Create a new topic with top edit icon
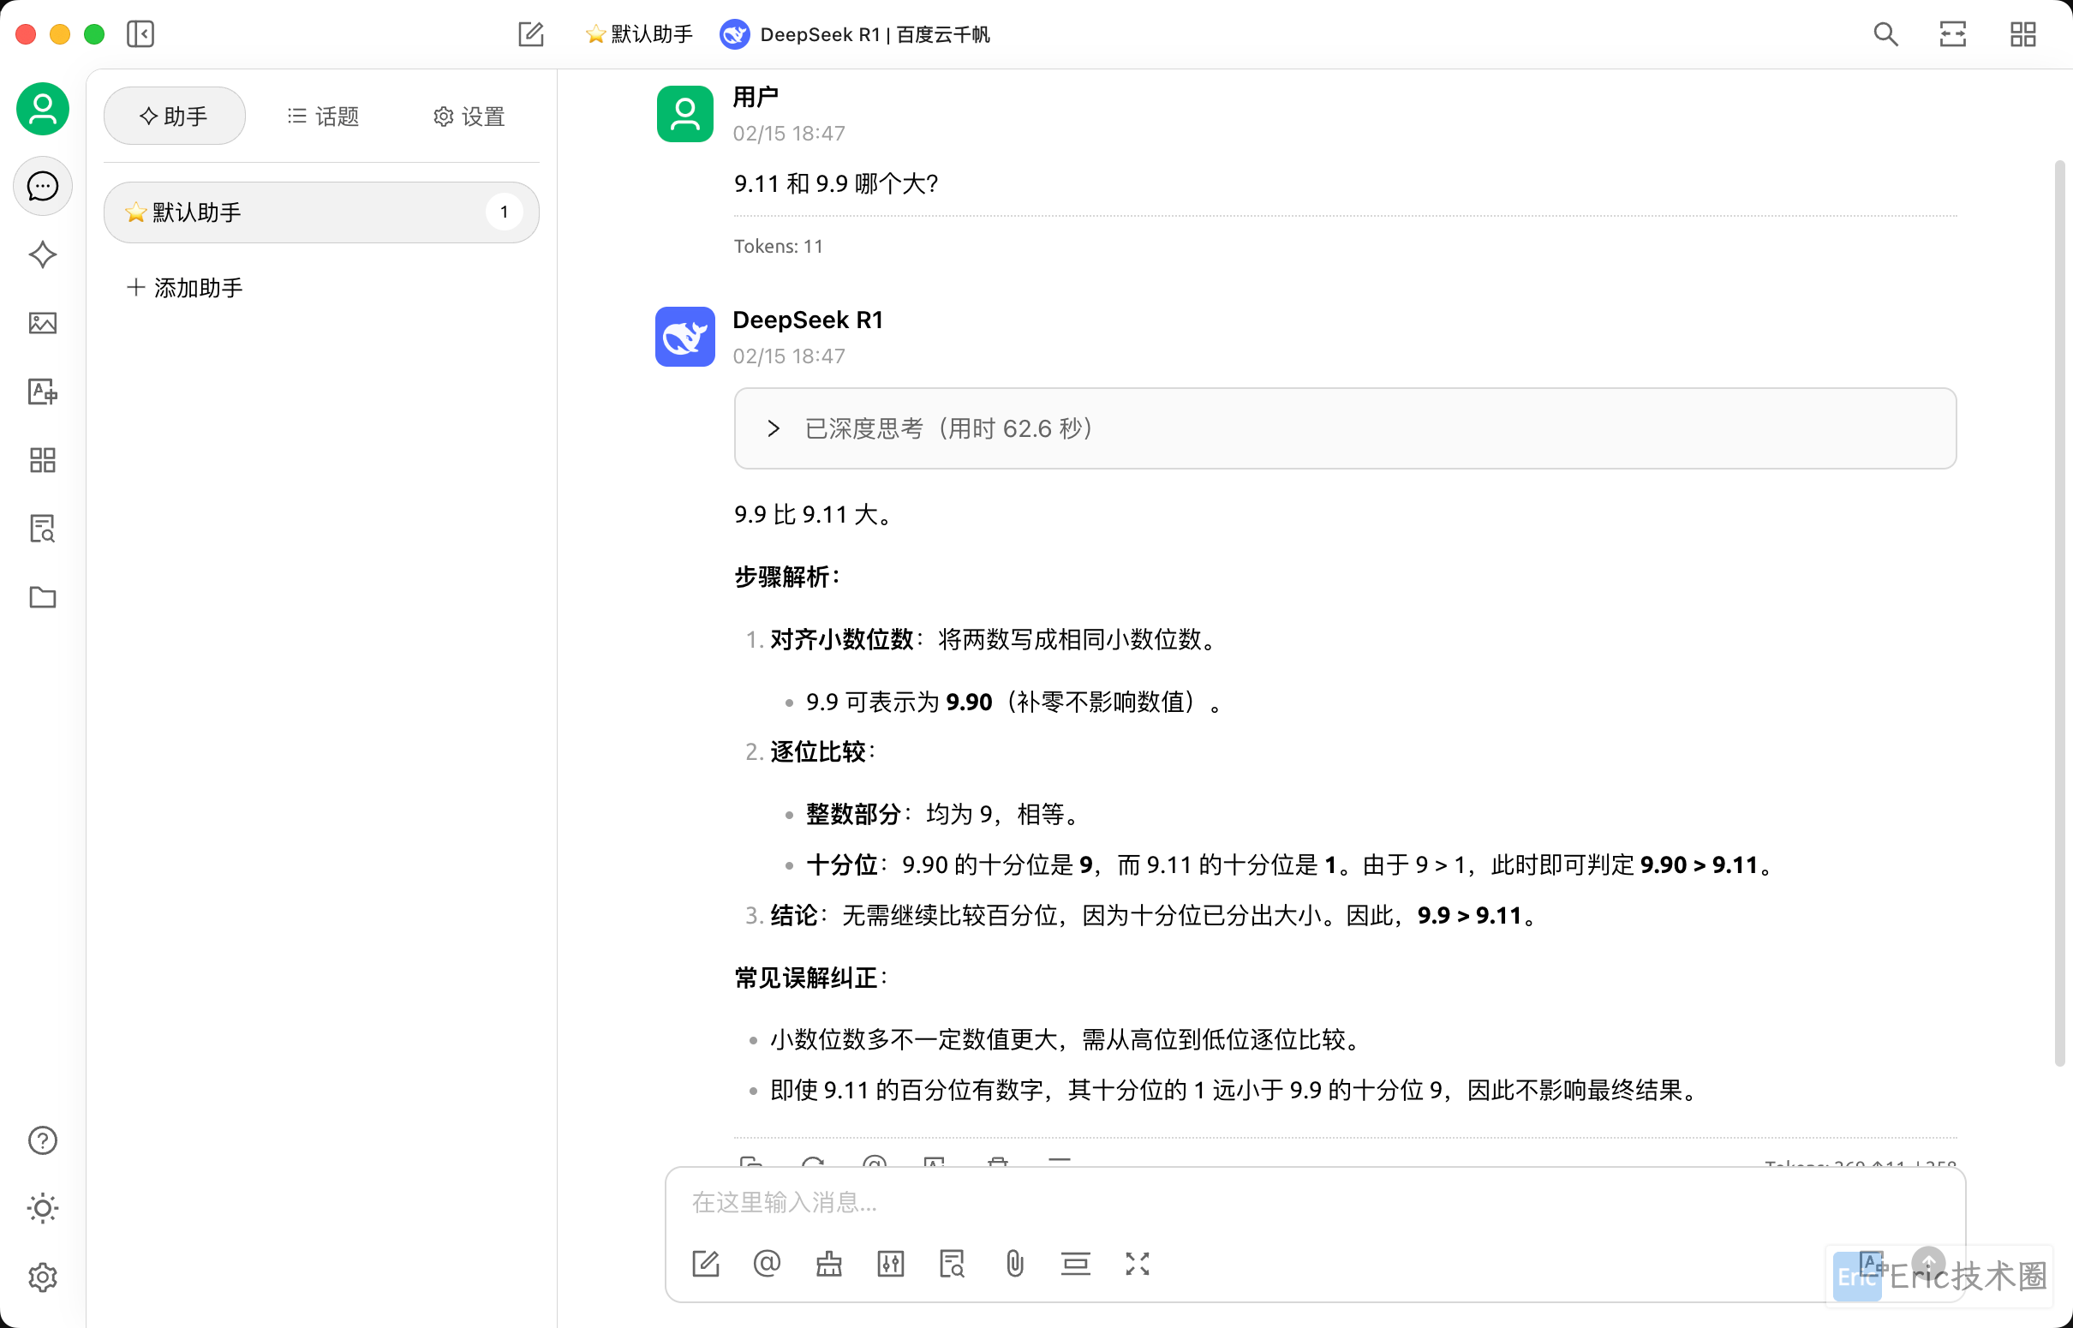 (531, 34)
